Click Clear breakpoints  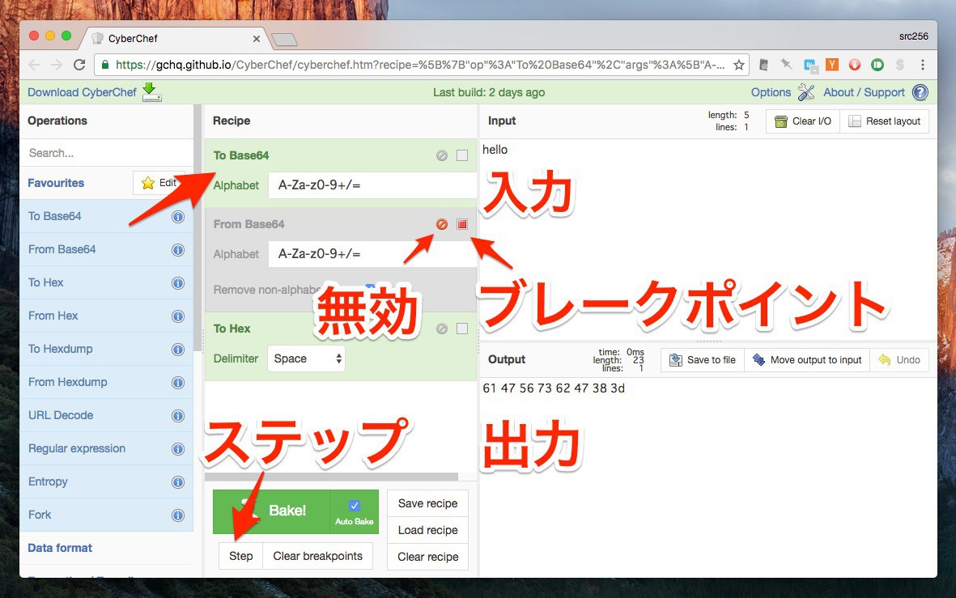point(317,556)
